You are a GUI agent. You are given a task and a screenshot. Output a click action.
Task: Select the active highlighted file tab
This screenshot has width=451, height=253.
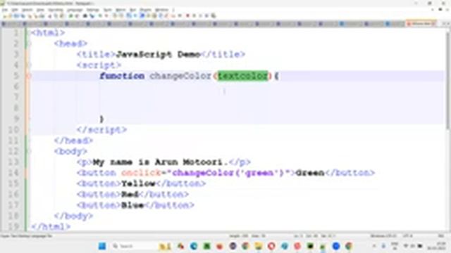[x=421, y=24]
